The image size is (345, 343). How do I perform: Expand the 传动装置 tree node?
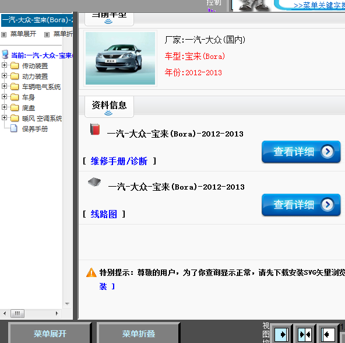coord(4,65)
